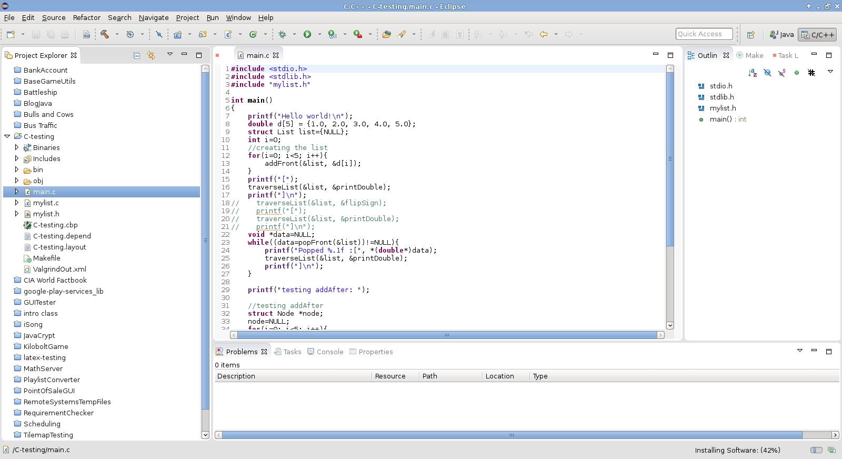
Task: Click the Debug bug icon
Action: [283, 34]
